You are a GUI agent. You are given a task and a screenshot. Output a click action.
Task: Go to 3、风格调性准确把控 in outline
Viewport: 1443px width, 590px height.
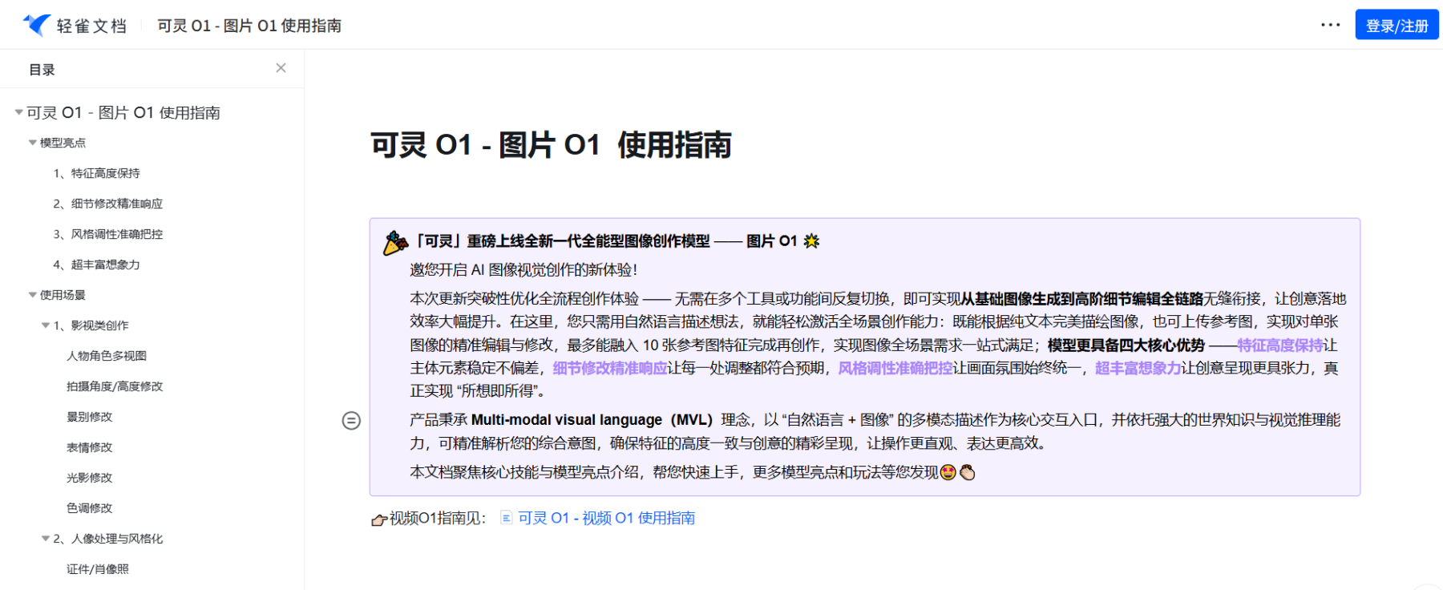click(x=107, y=234)
